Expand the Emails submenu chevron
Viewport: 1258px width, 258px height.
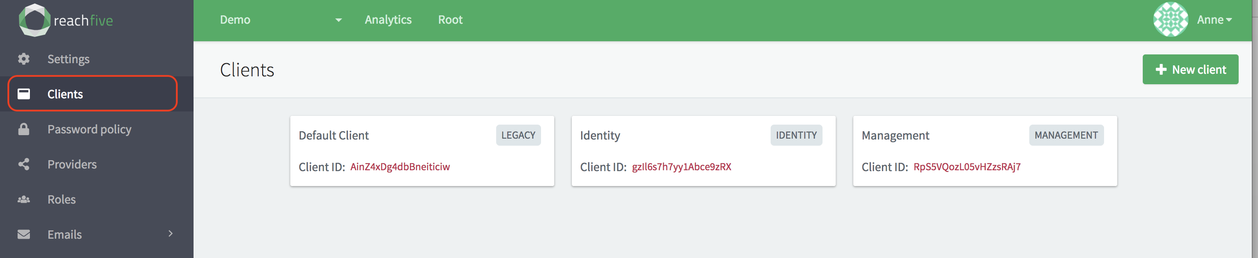tap(170, 234)
